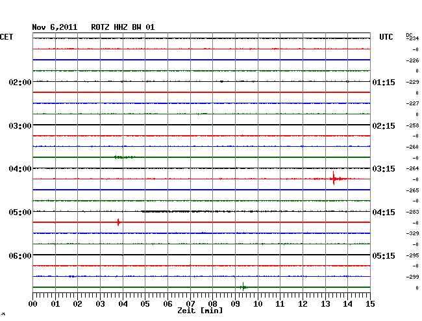
Task: Click the DC offset value "-226"
Action: coord(412,60)
